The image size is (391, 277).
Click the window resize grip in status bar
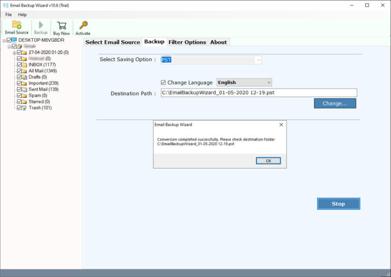point(388,274)
